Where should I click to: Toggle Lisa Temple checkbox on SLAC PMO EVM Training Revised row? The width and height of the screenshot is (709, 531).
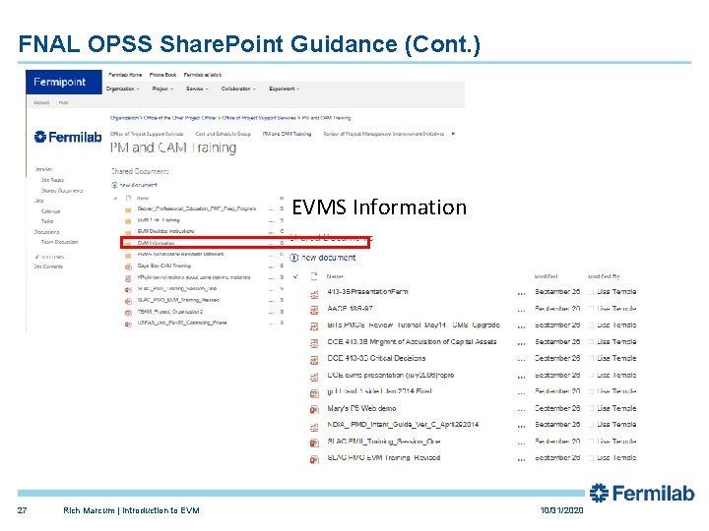coord(591,458)
